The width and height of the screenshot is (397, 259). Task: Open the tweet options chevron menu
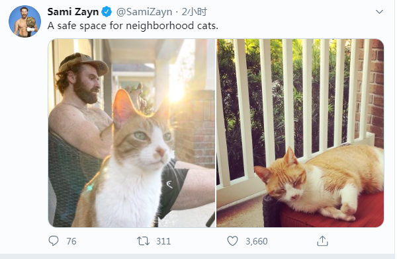pyautogui.click(x=379, y=12)
